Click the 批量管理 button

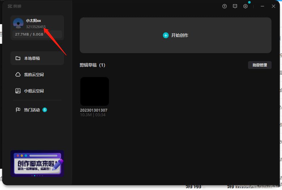[x=260, y=65]
